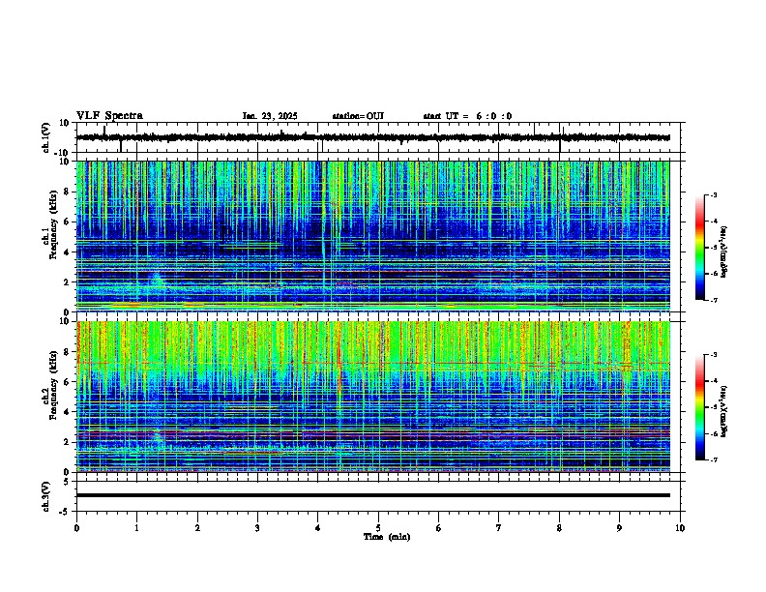Click the color bar beside ch.2 spectrogram
766x592 pixels.
(x=700, y=407)
